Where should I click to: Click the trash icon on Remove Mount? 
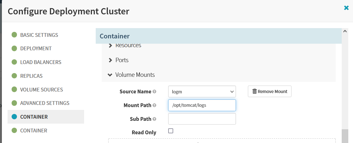[x=254, y=91]
